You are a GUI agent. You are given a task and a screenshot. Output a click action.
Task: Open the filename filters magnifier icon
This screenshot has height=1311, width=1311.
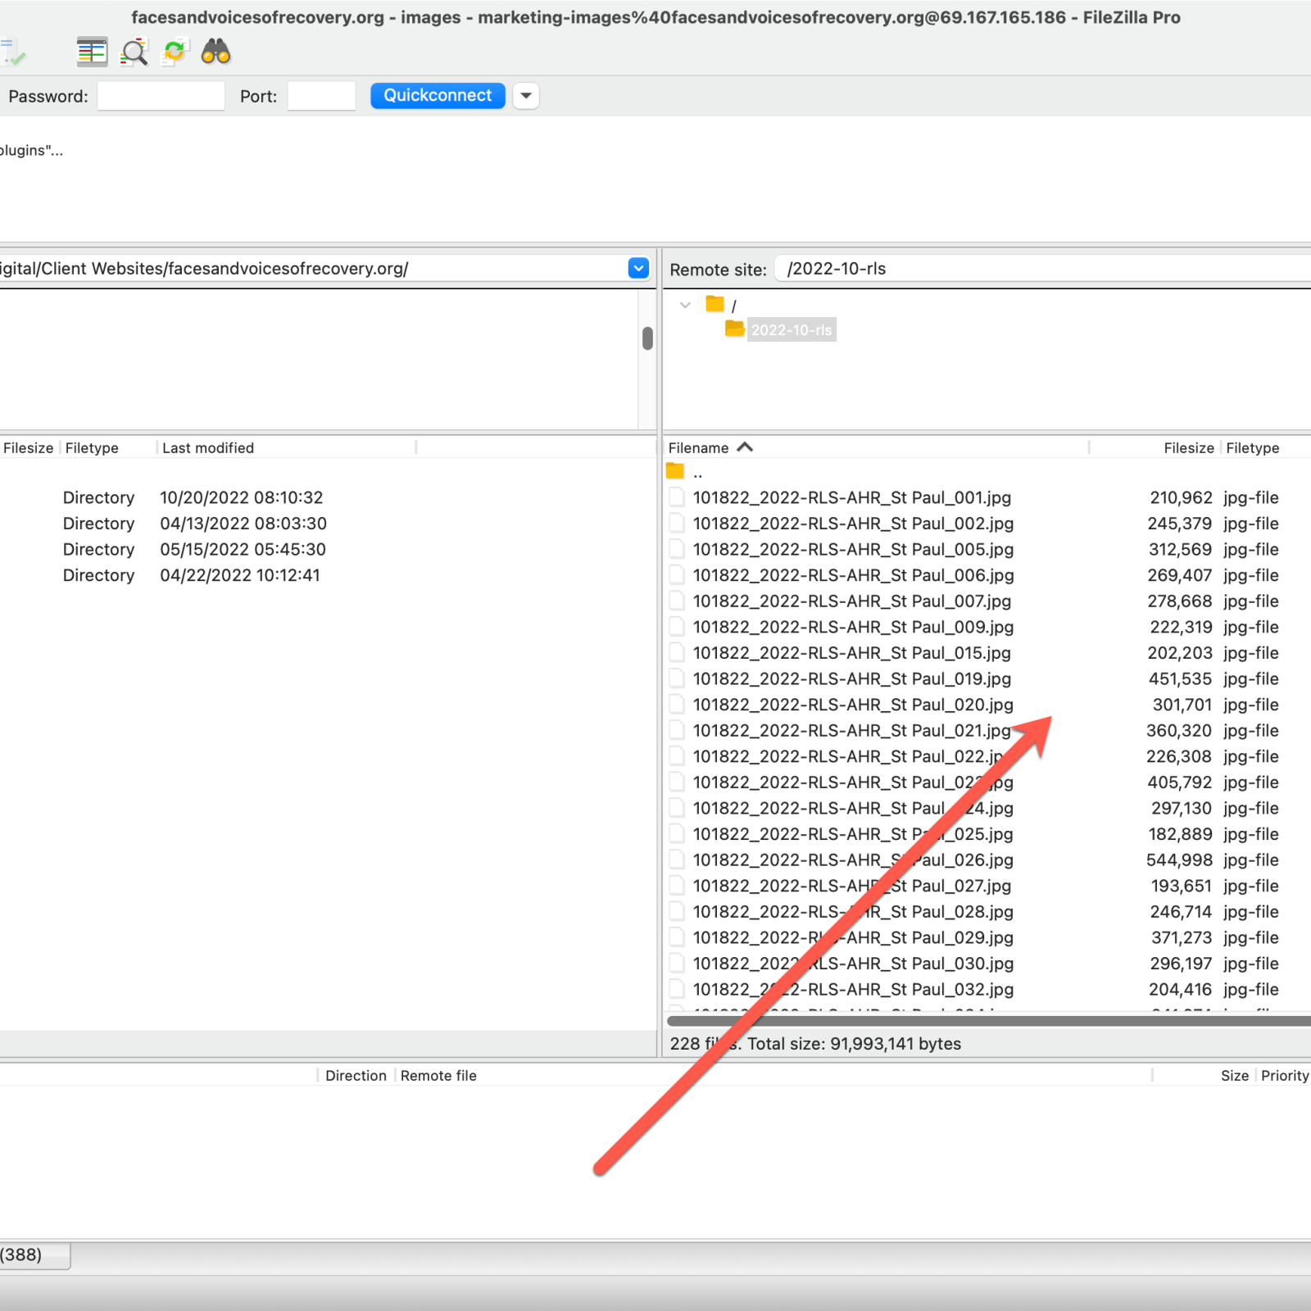click(x=134, y=52)
